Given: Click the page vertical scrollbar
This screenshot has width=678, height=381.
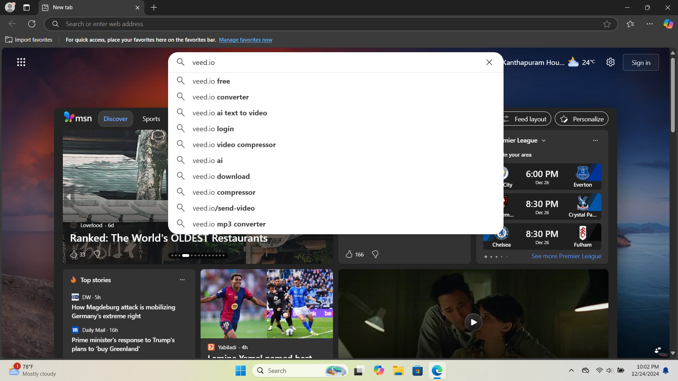Looking at the screenshot, I should (x=673, y=95).
